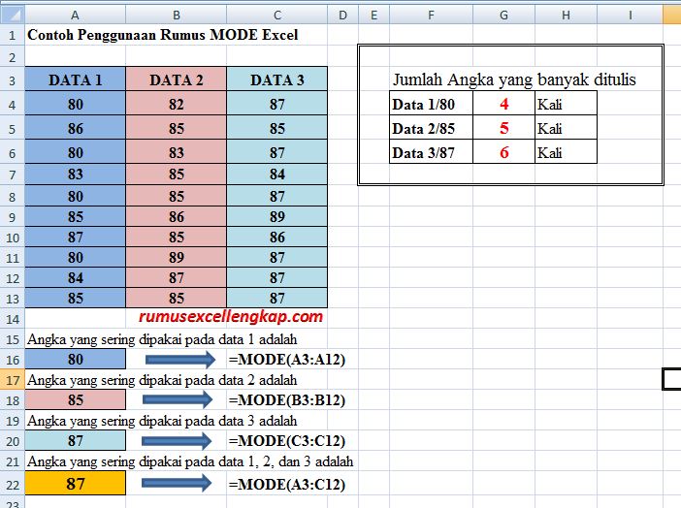
Task: Click cell C7 with value 84
Action: pos(277,175)
